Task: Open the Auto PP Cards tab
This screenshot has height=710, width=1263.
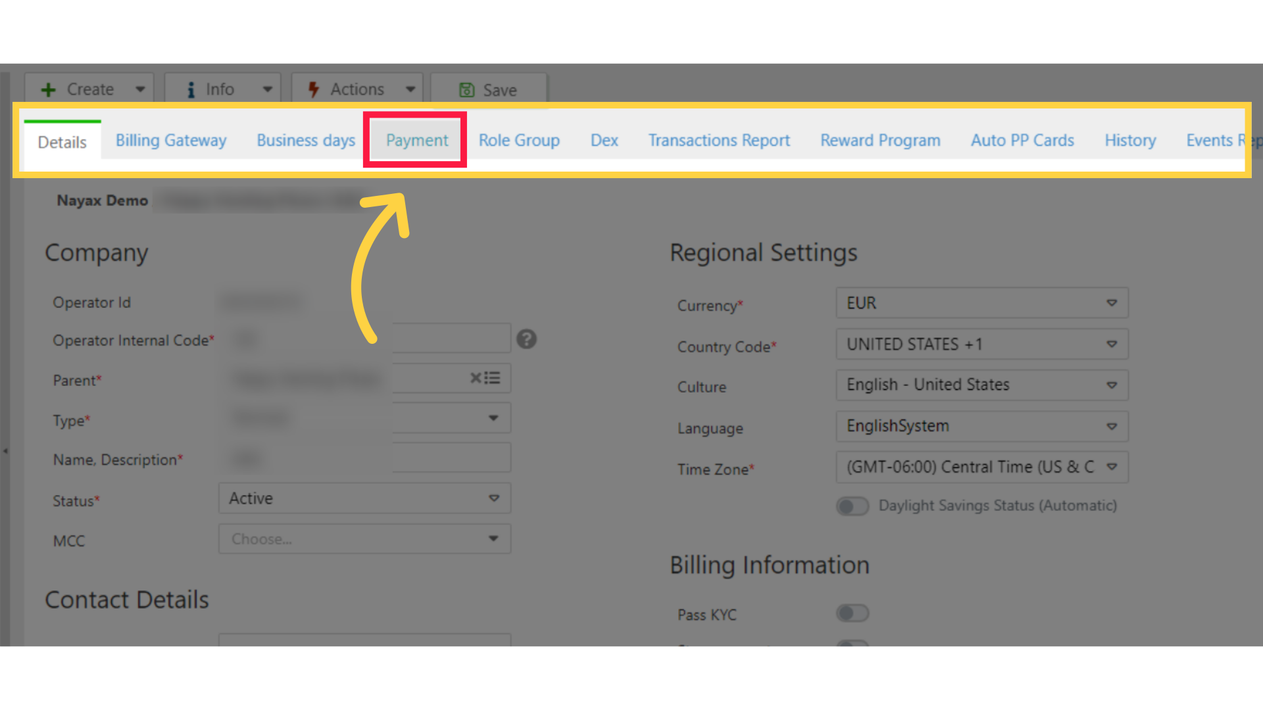Action: [x=1022, y=141]
